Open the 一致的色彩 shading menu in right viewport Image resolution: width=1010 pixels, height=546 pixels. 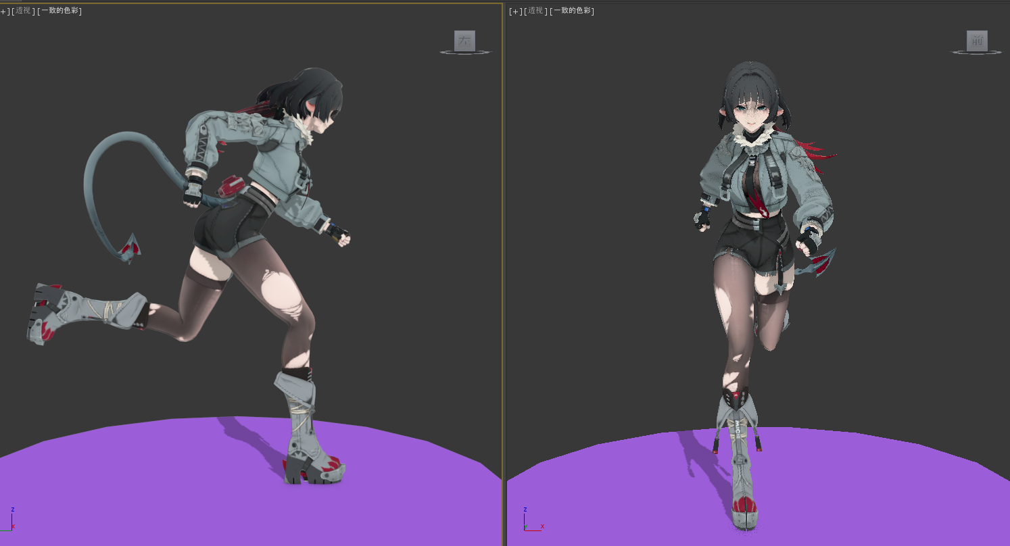(x=572, y=11)
